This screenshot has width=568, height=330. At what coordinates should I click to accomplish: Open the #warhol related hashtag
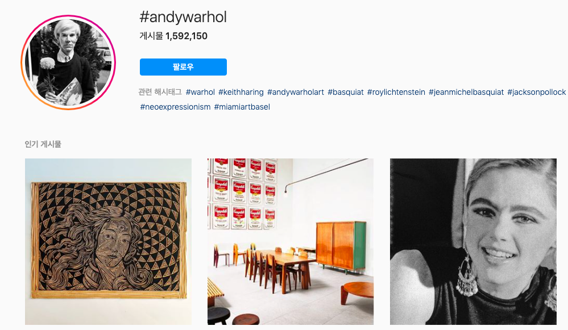pos(200,92)
